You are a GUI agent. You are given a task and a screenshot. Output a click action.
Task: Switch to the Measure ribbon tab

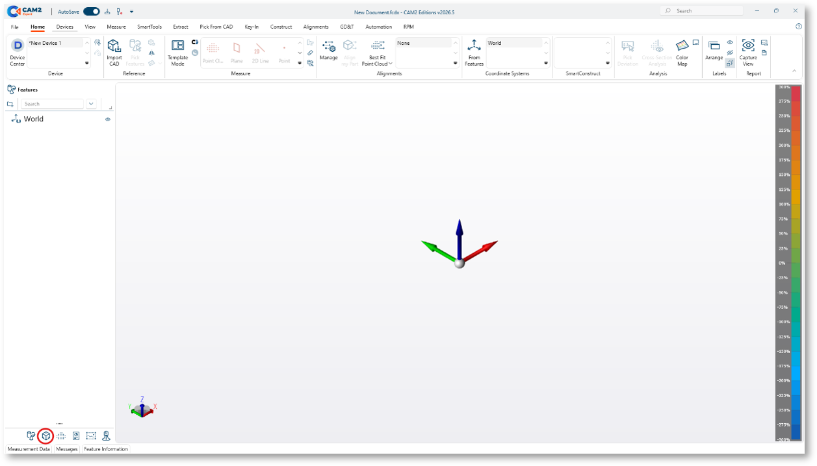point(116,27)
